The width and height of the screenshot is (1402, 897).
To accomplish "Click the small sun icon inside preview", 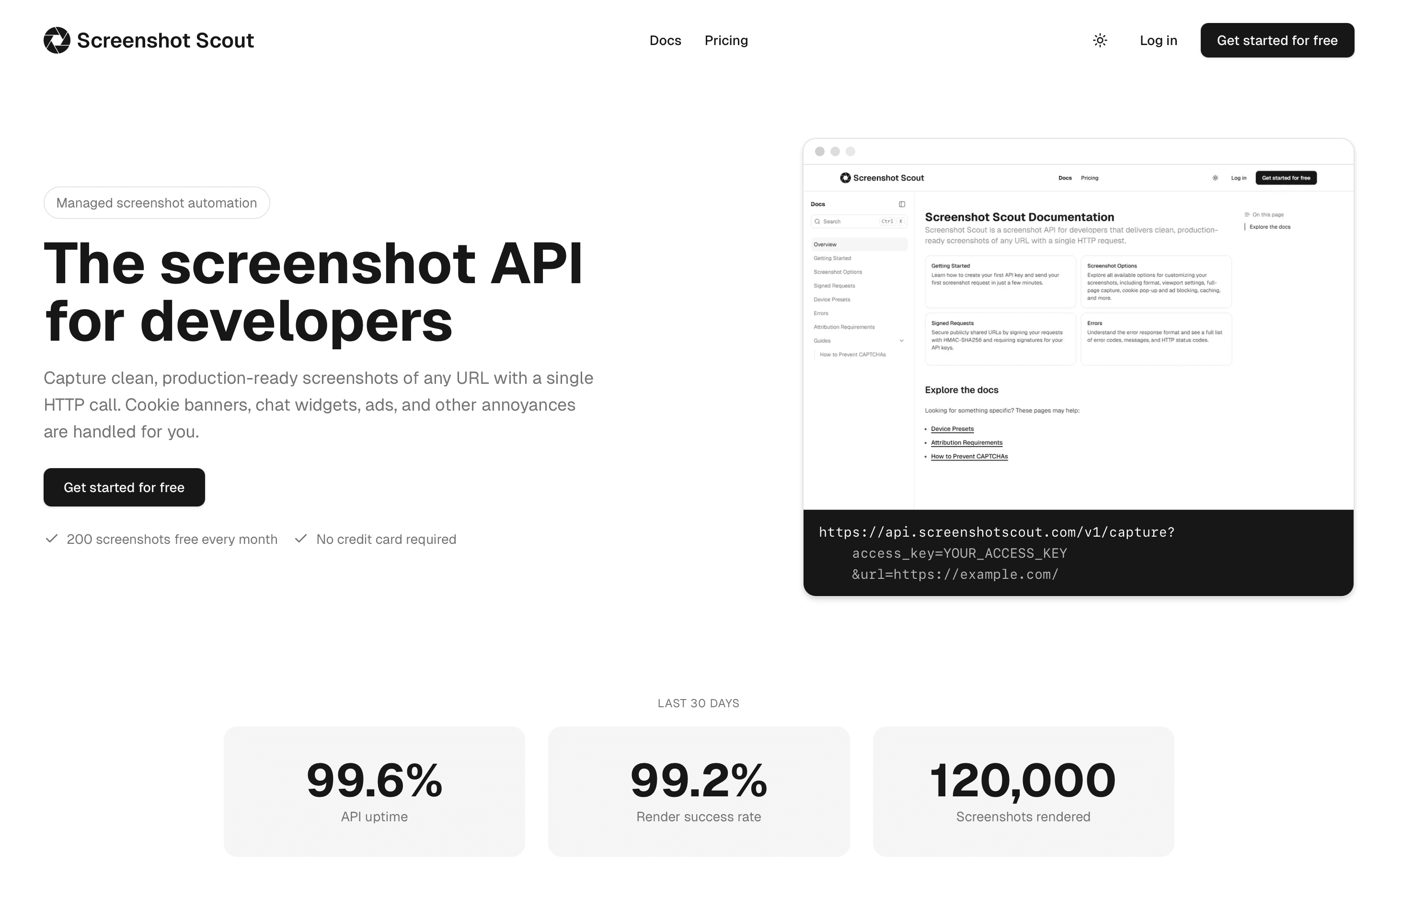I will click(x=1215, y=178).
